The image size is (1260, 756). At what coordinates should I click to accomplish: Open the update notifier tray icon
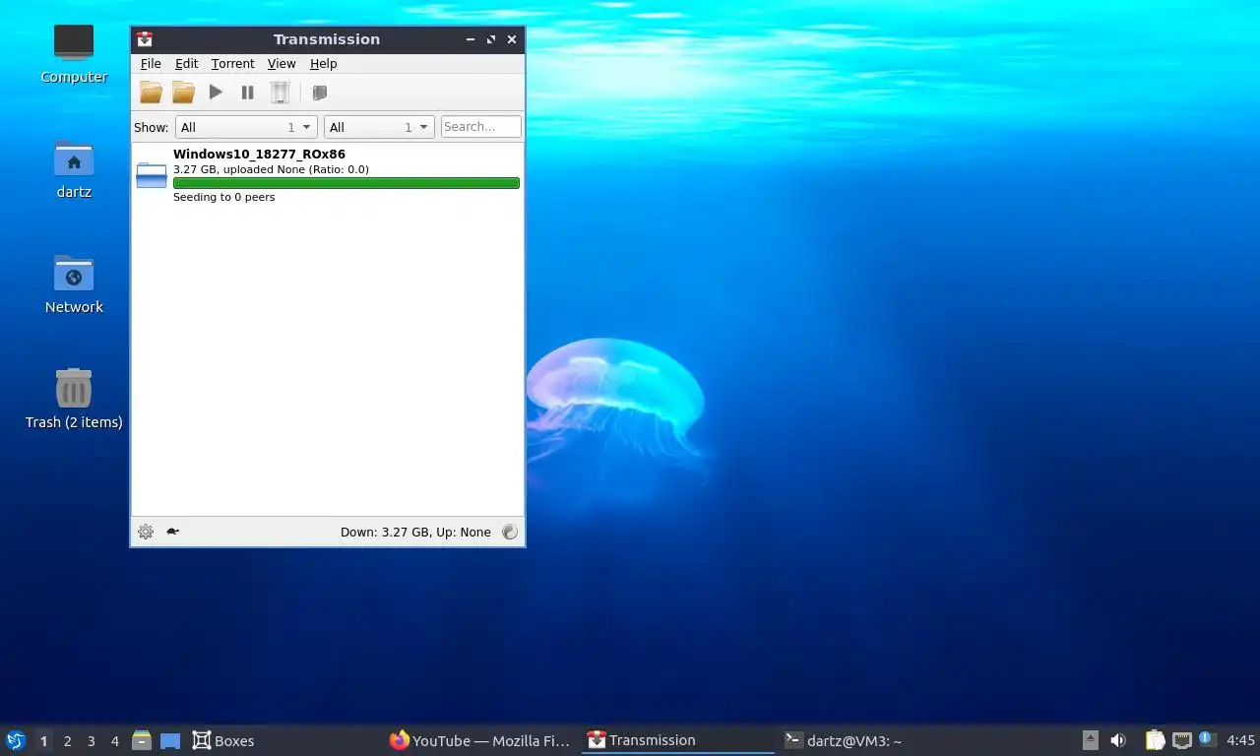(x=1208, y=740)
